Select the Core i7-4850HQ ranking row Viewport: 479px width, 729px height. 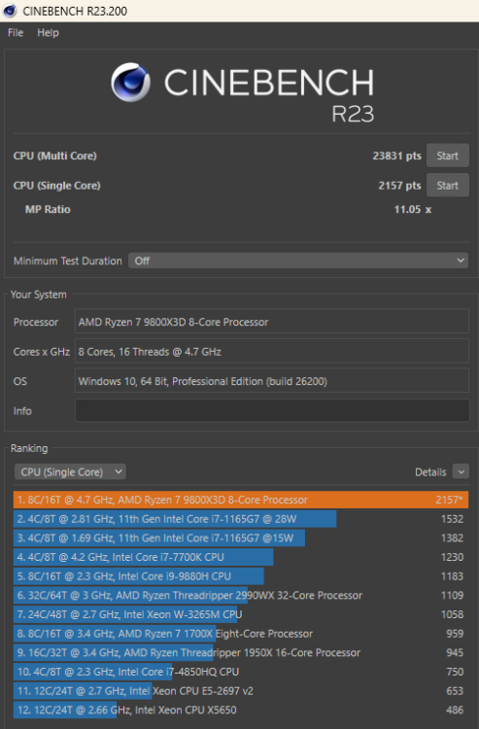241,672
